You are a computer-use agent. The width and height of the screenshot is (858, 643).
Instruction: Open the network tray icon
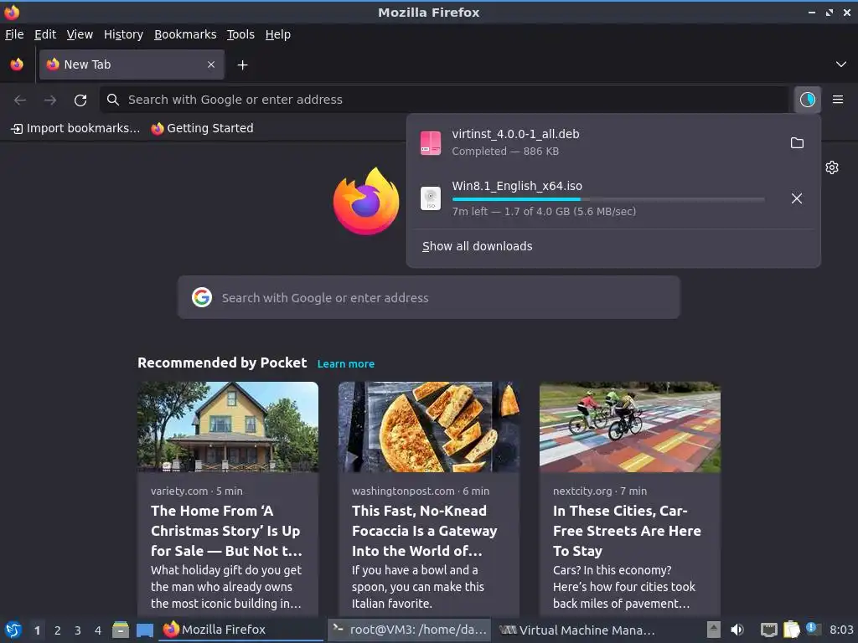click(769, 630)
